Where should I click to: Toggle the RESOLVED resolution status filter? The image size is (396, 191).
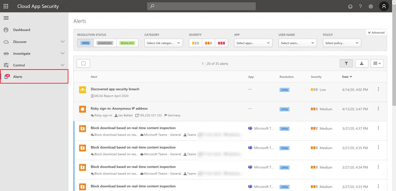point(127,43)
